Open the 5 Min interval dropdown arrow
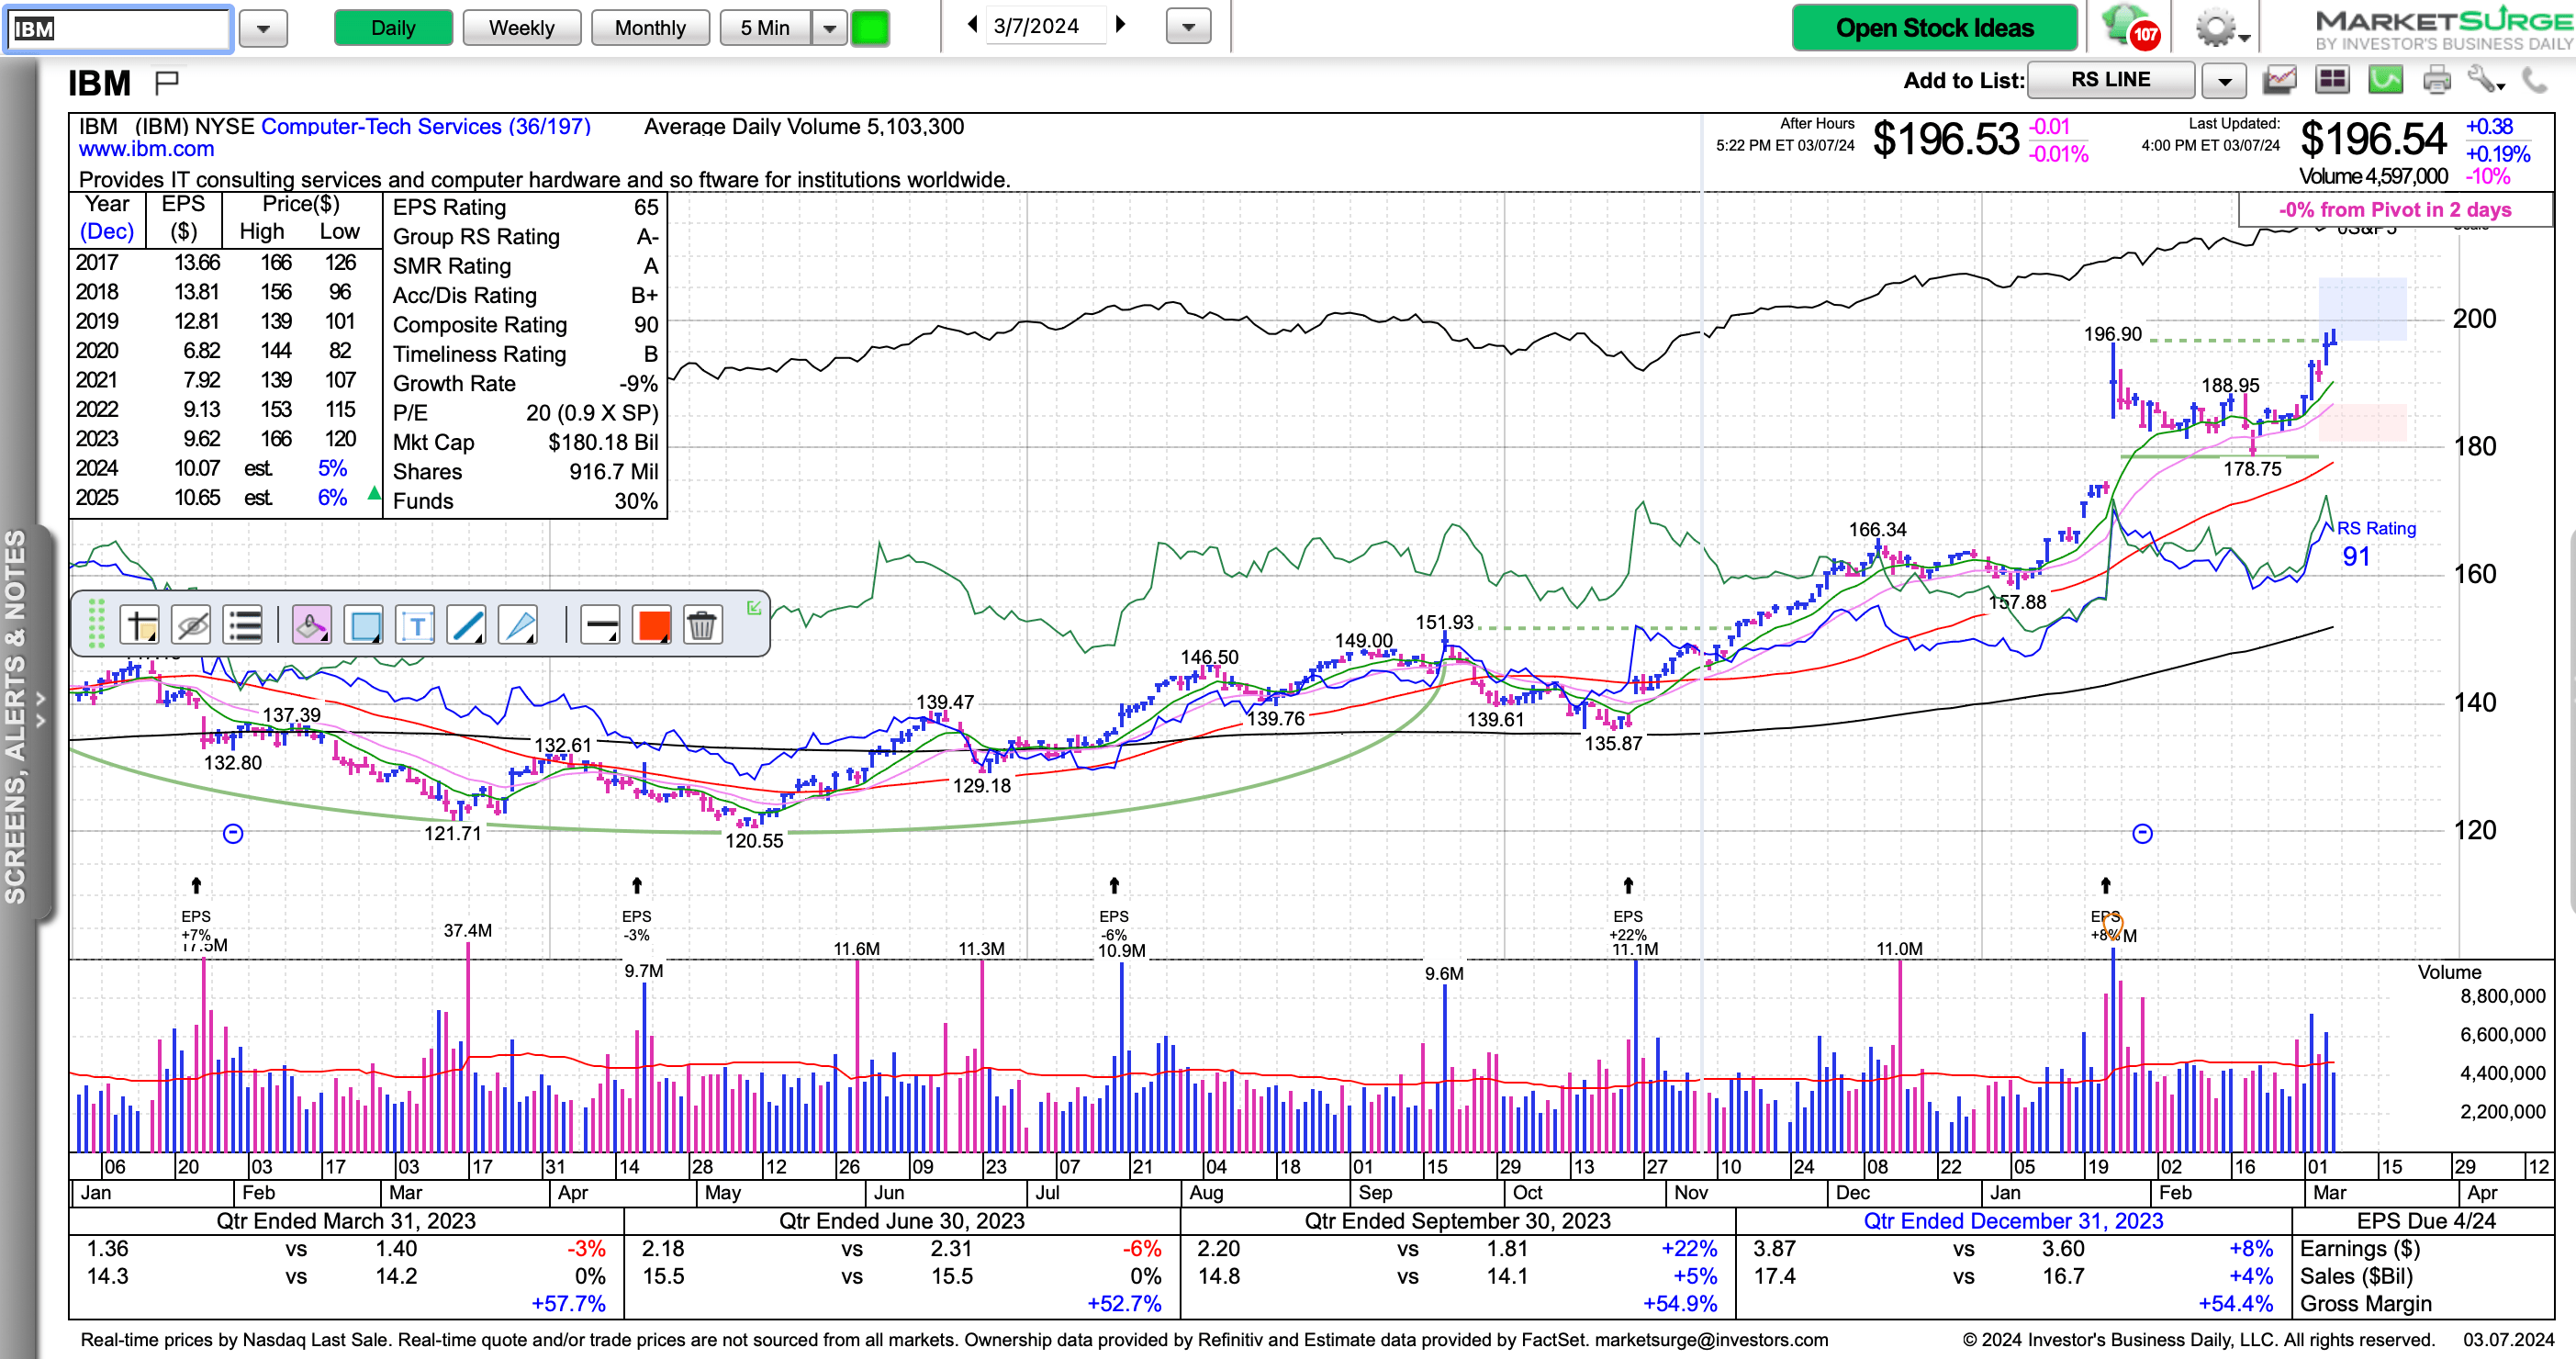2576x1359 pixels. click(829, 28)
